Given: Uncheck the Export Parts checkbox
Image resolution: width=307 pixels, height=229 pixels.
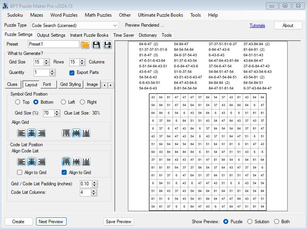Looking at the screenshot, I should [72, 73].
